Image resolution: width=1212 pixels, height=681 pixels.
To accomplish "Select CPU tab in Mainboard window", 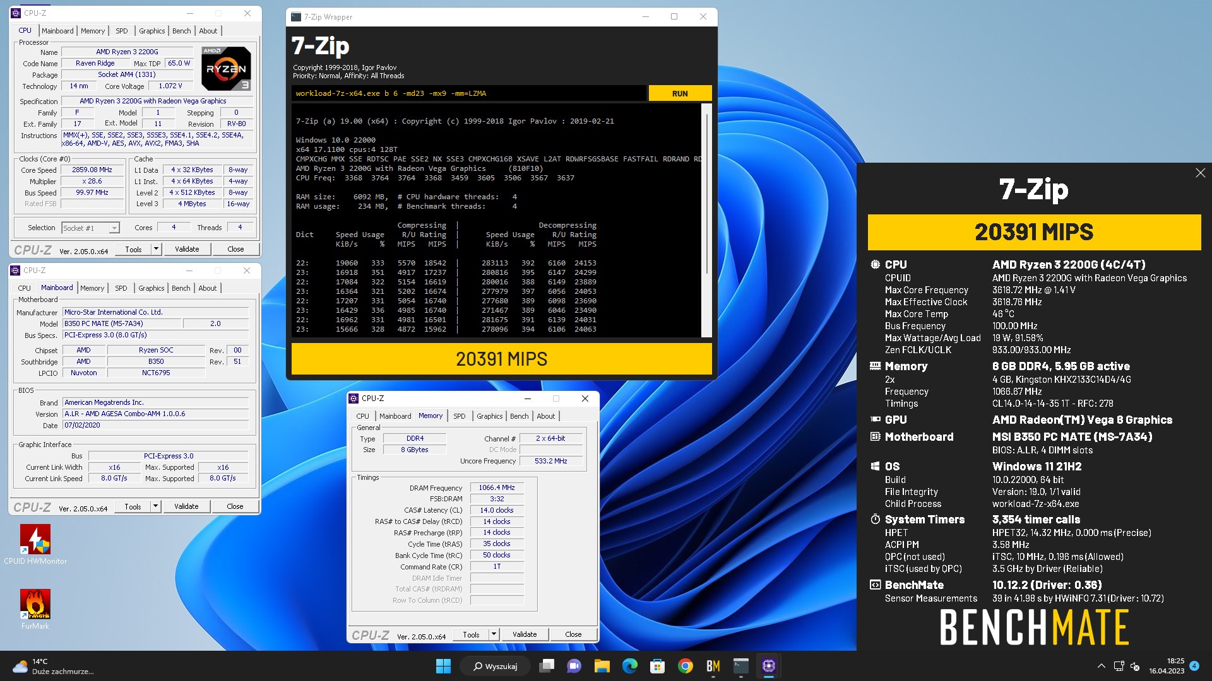I will coord(25,288).
